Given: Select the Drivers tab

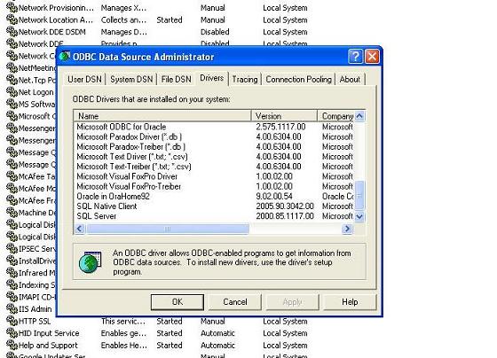Looking at the screenshot, I should [212, 78].
